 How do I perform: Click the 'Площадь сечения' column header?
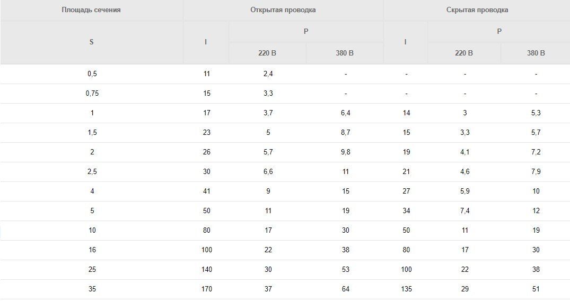click(x=91, y=10)
